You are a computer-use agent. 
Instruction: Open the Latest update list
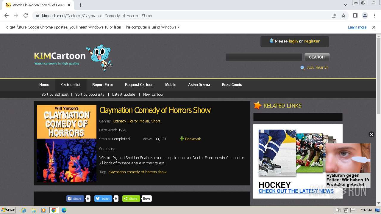click(124, 94)
